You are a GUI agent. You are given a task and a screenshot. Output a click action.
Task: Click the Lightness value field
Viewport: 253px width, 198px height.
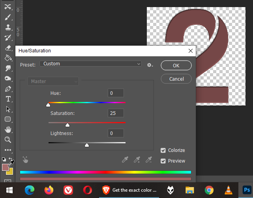(x=116, y=133)
